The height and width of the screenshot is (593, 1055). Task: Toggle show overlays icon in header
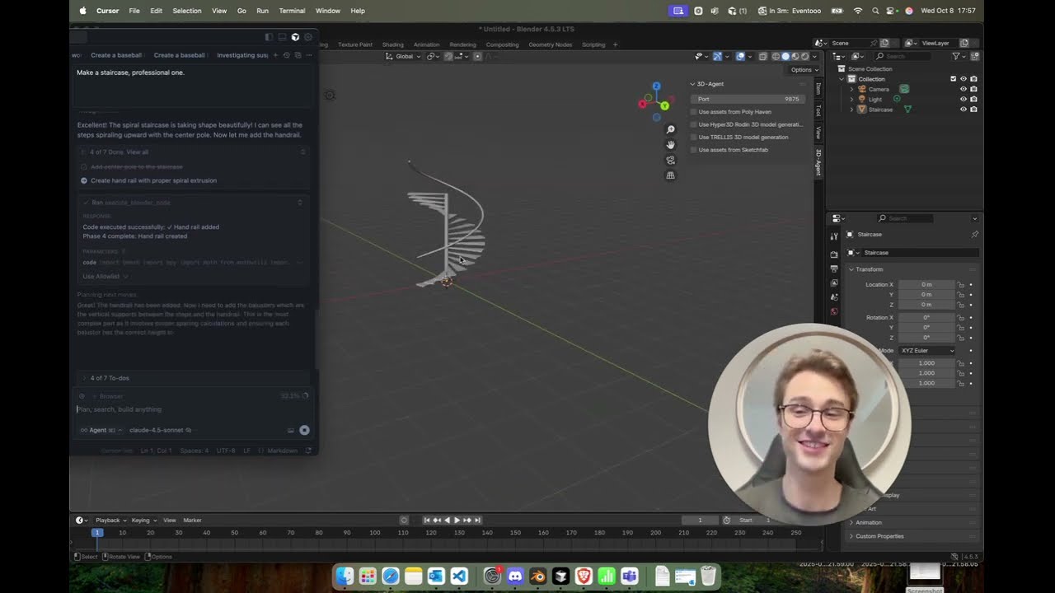click(740, 56)
